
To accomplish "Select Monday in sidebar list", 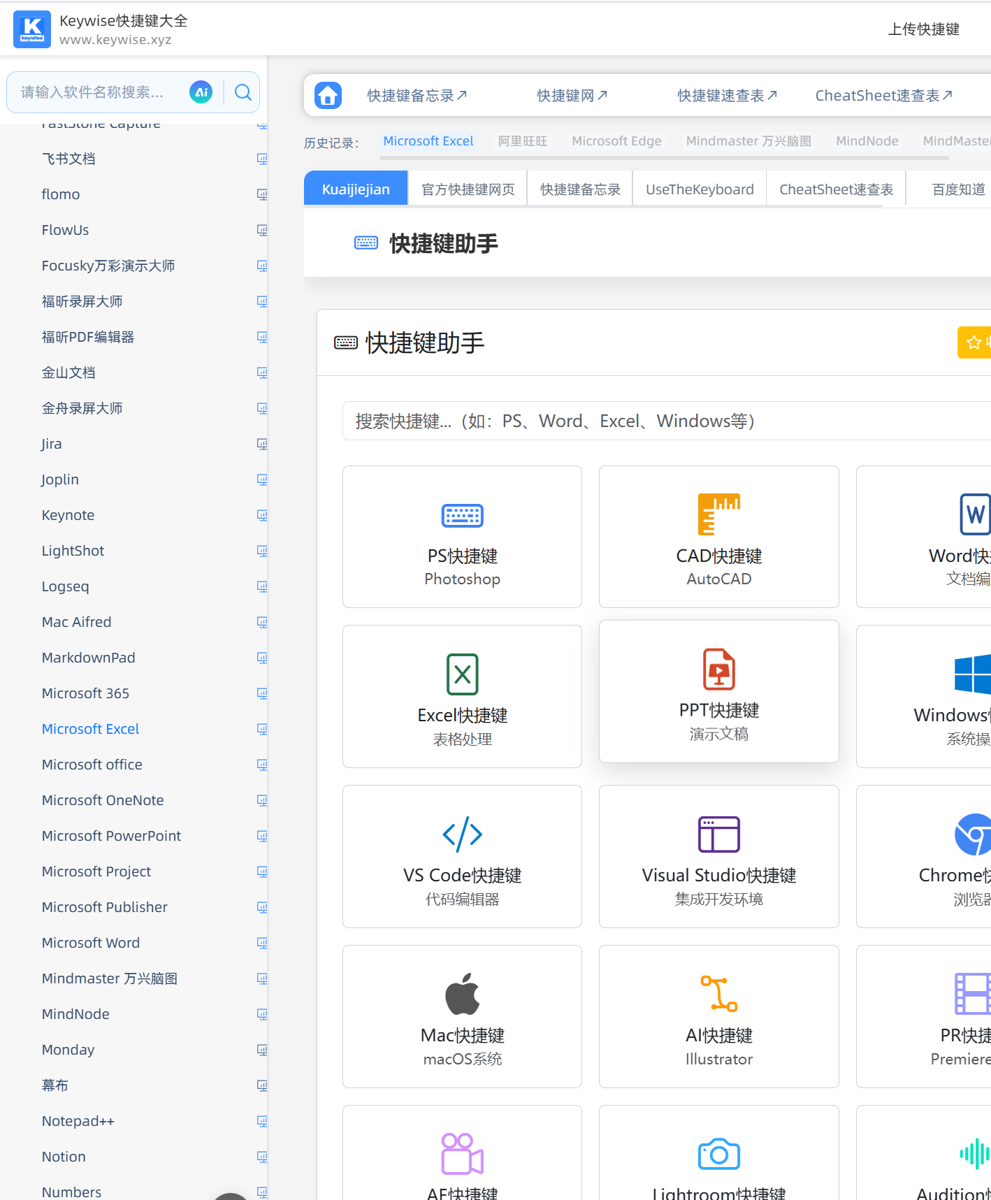I will click(x=68, y=1050).
